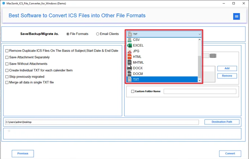The height and width of the screenshot is (159, 249).
Task: Enable Create Individual TXT for each calender item
Action: pyautogui.click(x=7, y=70)
